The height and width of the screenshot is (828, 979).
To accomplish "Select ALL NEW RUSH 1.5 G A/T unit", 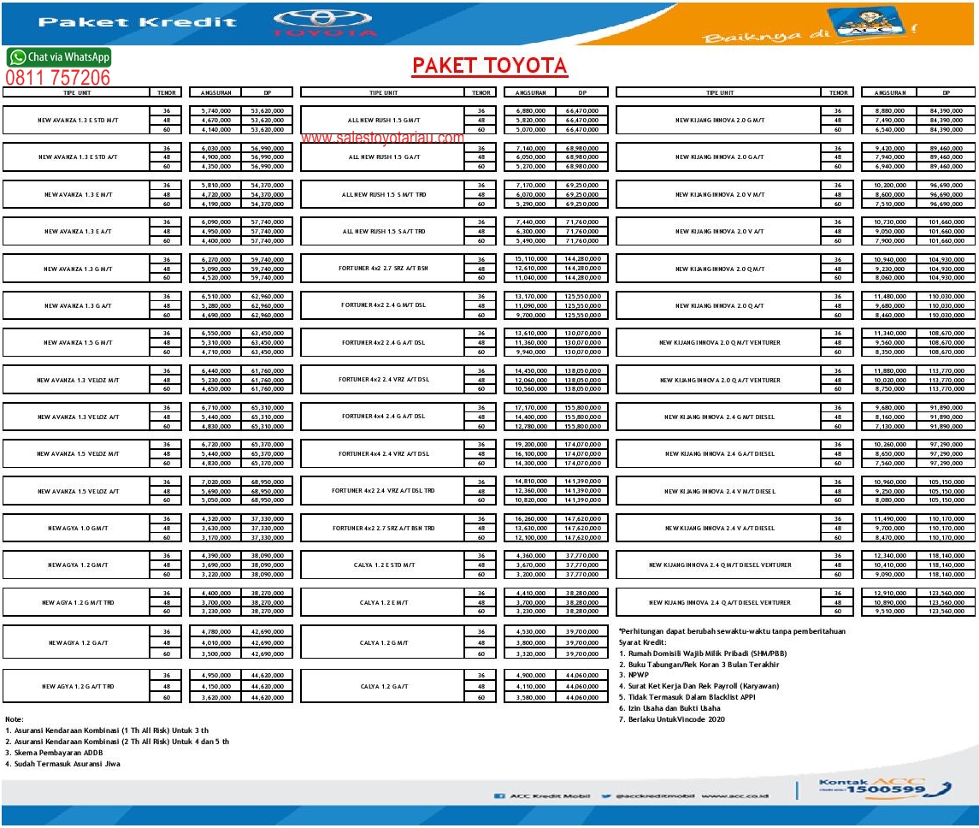I will click(383, 157).
